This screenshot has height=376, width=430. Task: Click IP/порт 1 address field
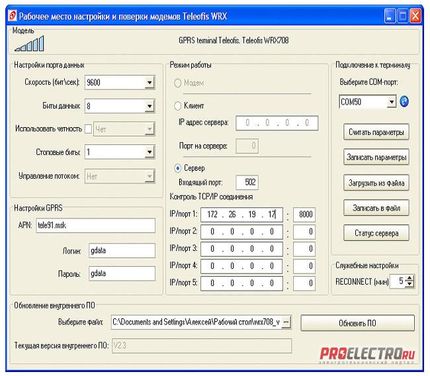tap(241, 214)
